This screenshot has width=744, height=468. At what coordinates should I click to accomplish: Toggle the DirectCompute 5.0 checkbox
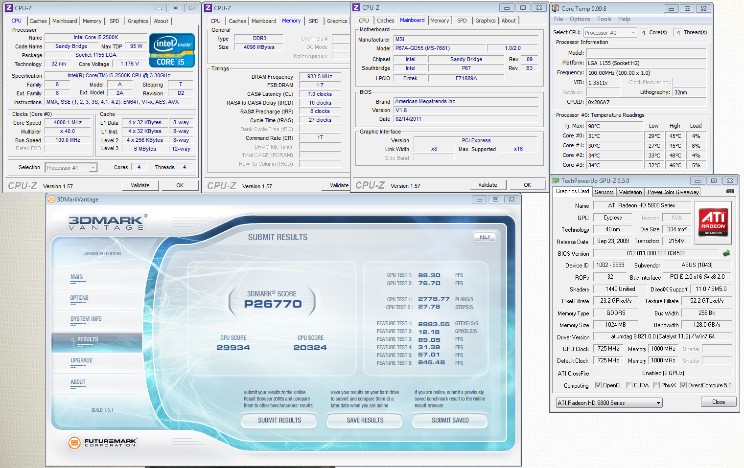pos(683,385)
